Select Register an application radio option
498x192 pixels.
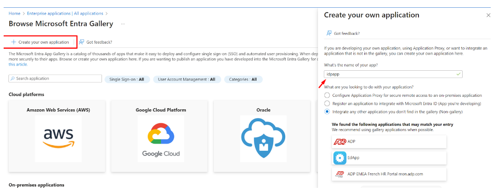327,104
